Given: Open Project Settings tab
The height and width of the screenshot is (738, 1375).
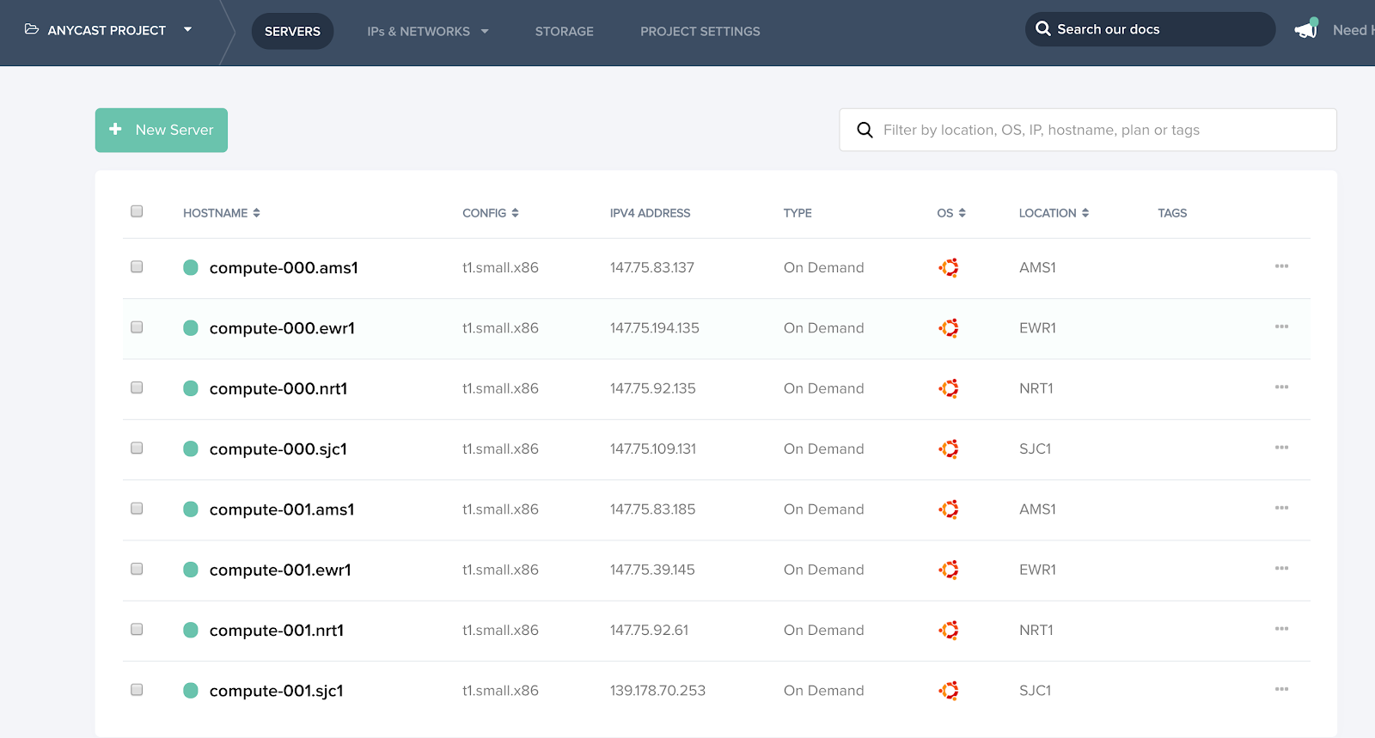Looking at the screenshot, I should (x=700, y=31).
